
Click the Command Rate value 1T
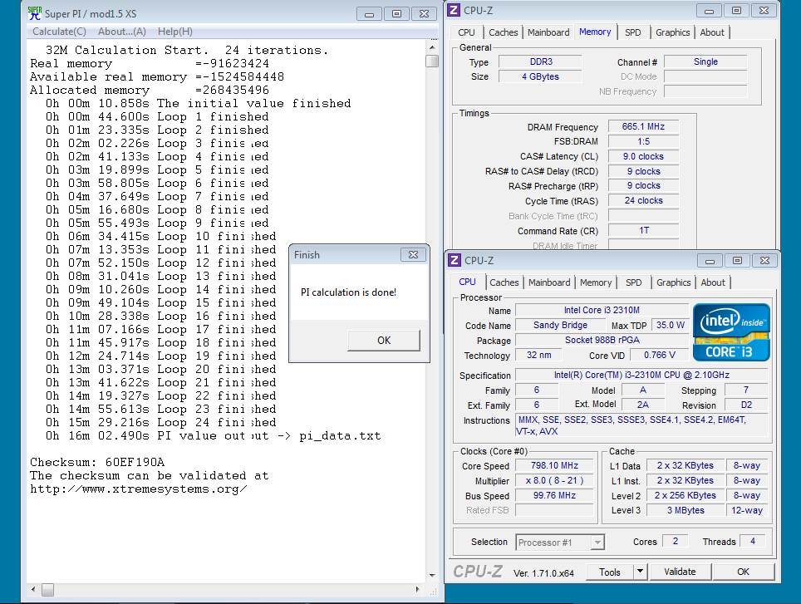[643, 230]
